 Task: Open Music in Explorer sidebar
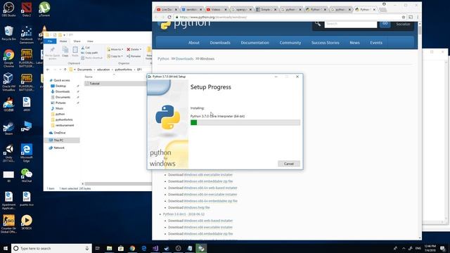[x=59, y=108]
